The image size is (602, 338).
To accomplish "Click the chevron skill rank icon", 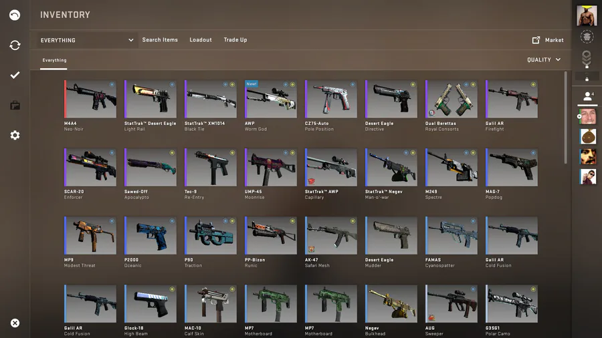I will pos(587,59).
